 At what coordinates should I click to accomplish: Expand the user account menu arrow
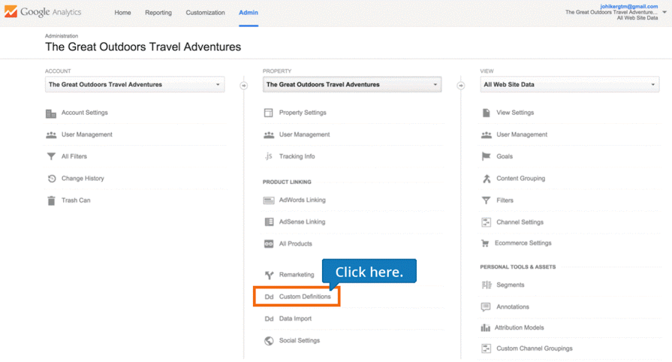coord(664,13)
